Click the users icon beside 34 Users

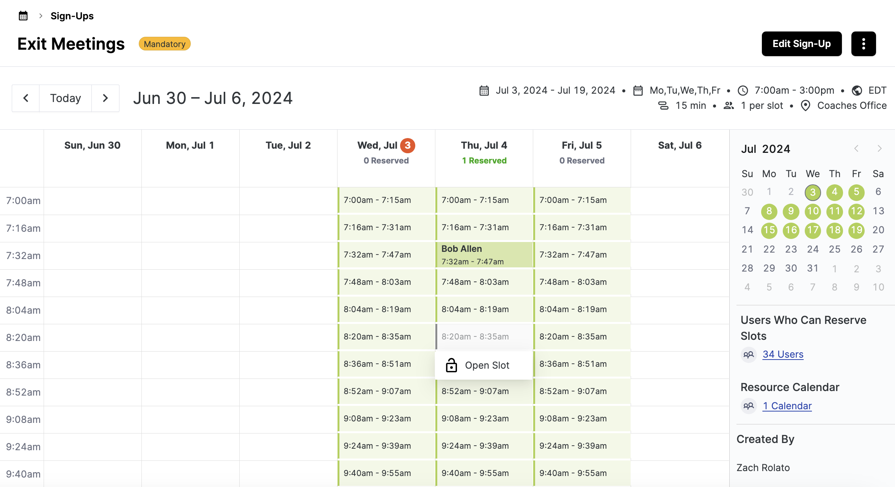pos(748,355)
